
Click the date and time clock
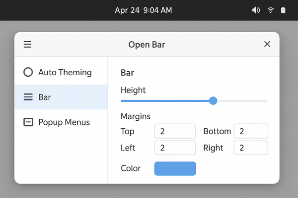coord(144,10)
